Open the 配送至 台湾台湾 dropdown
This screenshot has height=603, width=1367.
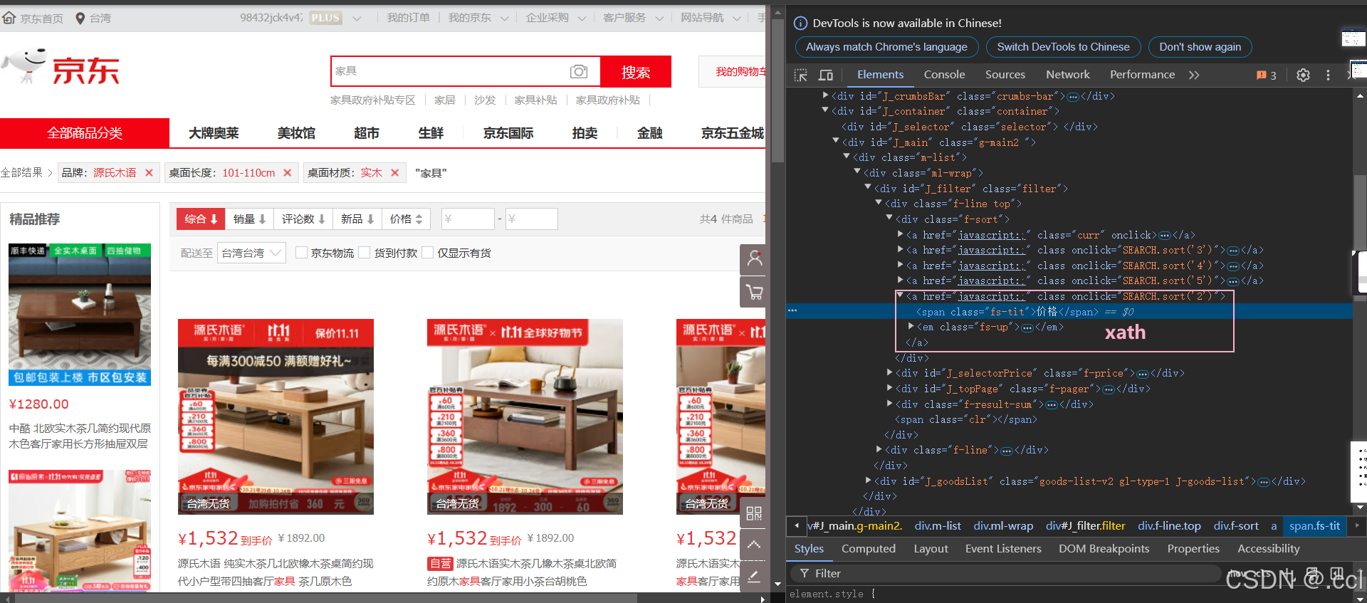tap(252, 253)
